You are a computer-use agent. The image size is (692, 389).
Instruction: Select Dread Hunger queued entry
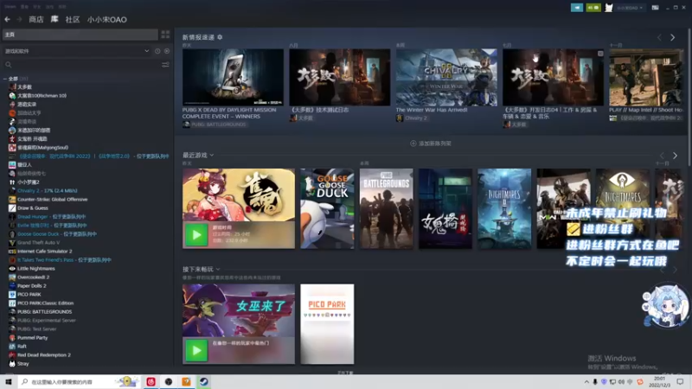(x=52, y=217)
